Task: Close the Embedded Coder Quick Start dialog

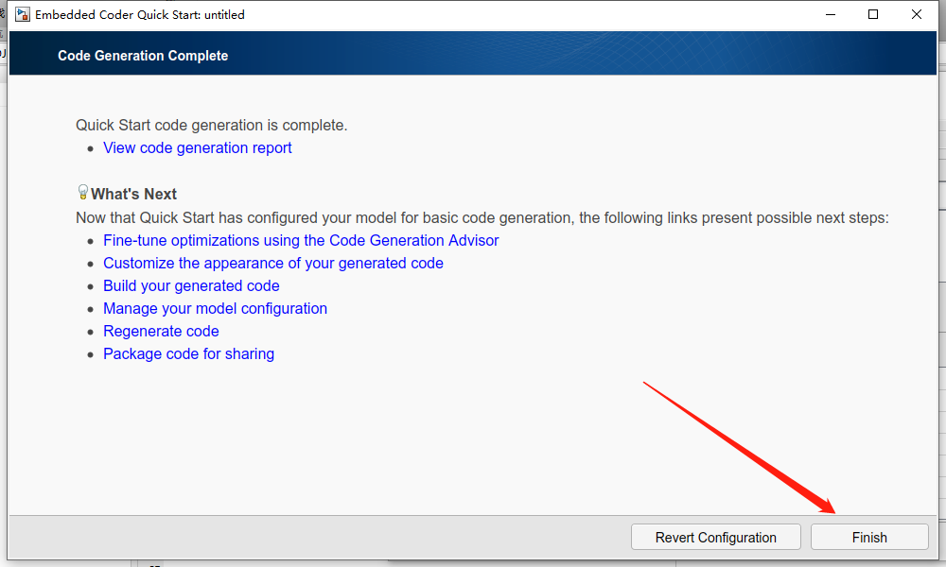Action: (917, 14)
